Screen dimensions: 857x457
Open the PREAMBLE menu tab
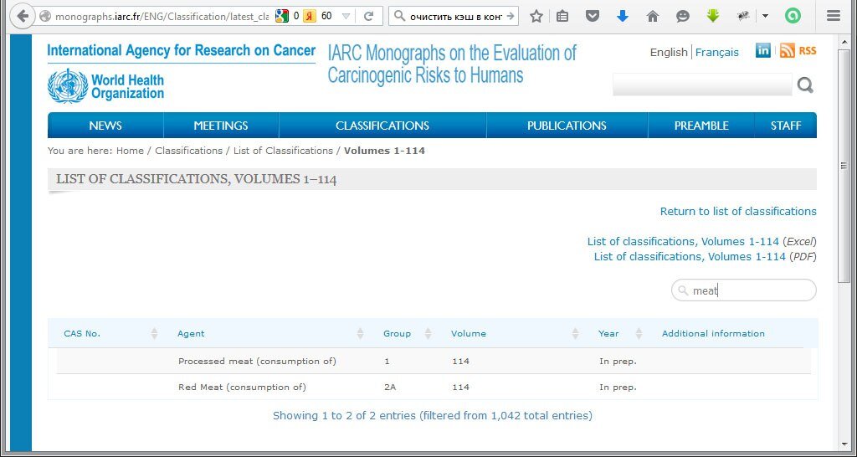pos(701,126)
